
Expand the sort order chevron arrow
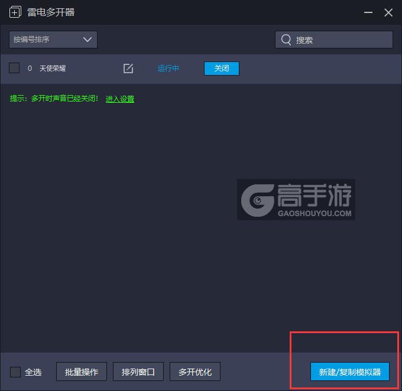click(x=87, y=40)
